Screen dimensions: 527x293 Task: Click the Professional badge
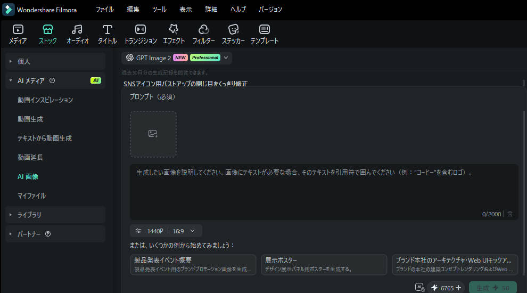pos(205,58)
